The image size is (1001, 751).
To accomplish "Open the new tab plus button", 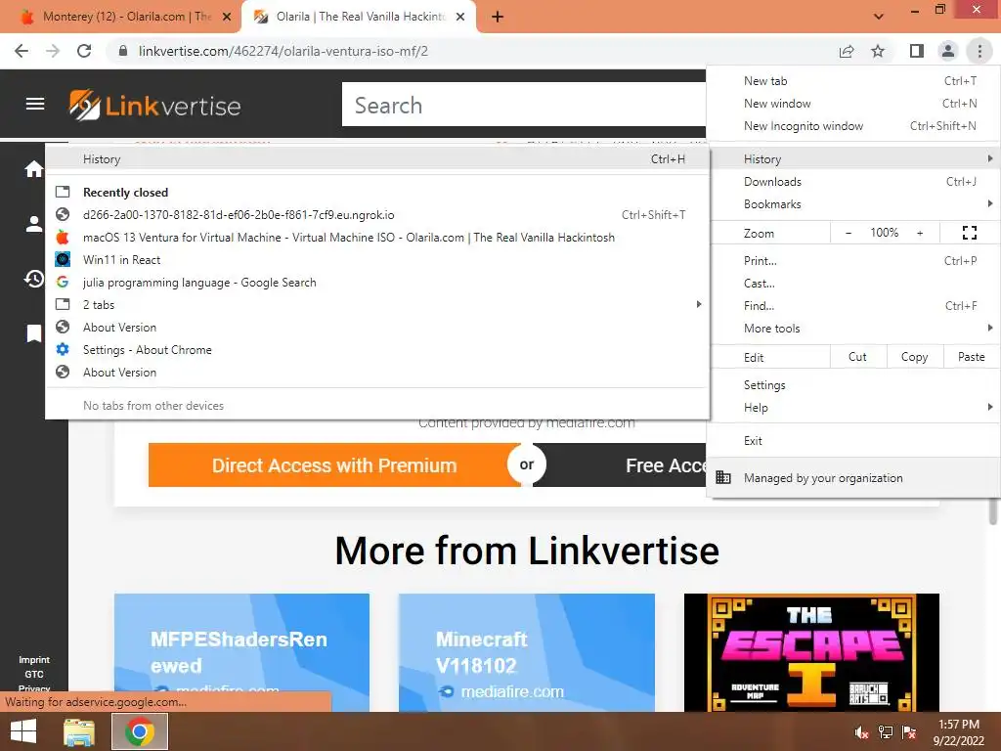I will [498, 18].
